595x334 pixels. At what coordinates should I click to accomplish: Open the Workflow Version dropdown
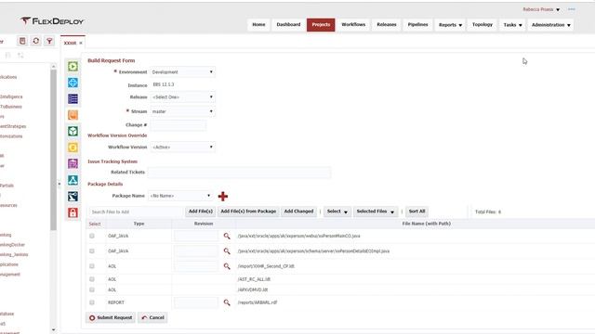(x=182, y=147)
